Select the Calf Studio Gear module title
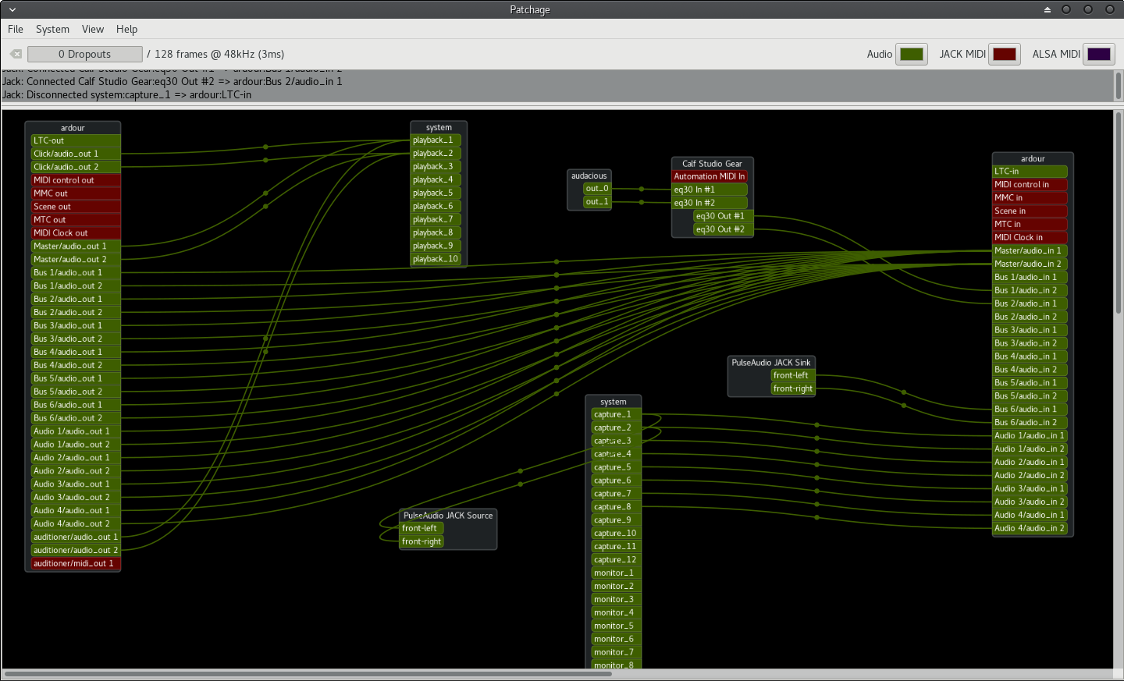This screenshot has height=681, width=1124. pos(712,163)
